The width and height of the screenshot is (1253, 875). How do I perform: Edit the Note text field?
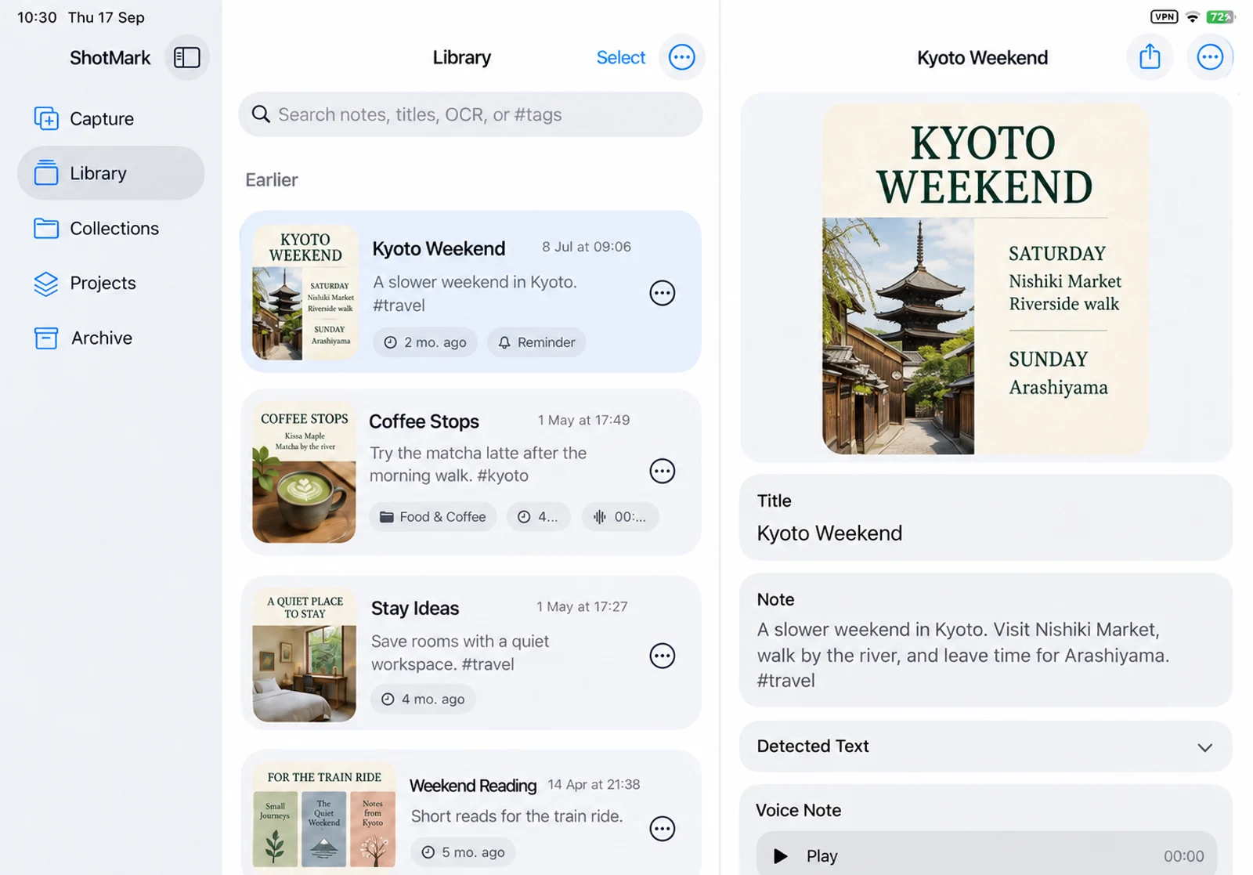click(985, 640)
